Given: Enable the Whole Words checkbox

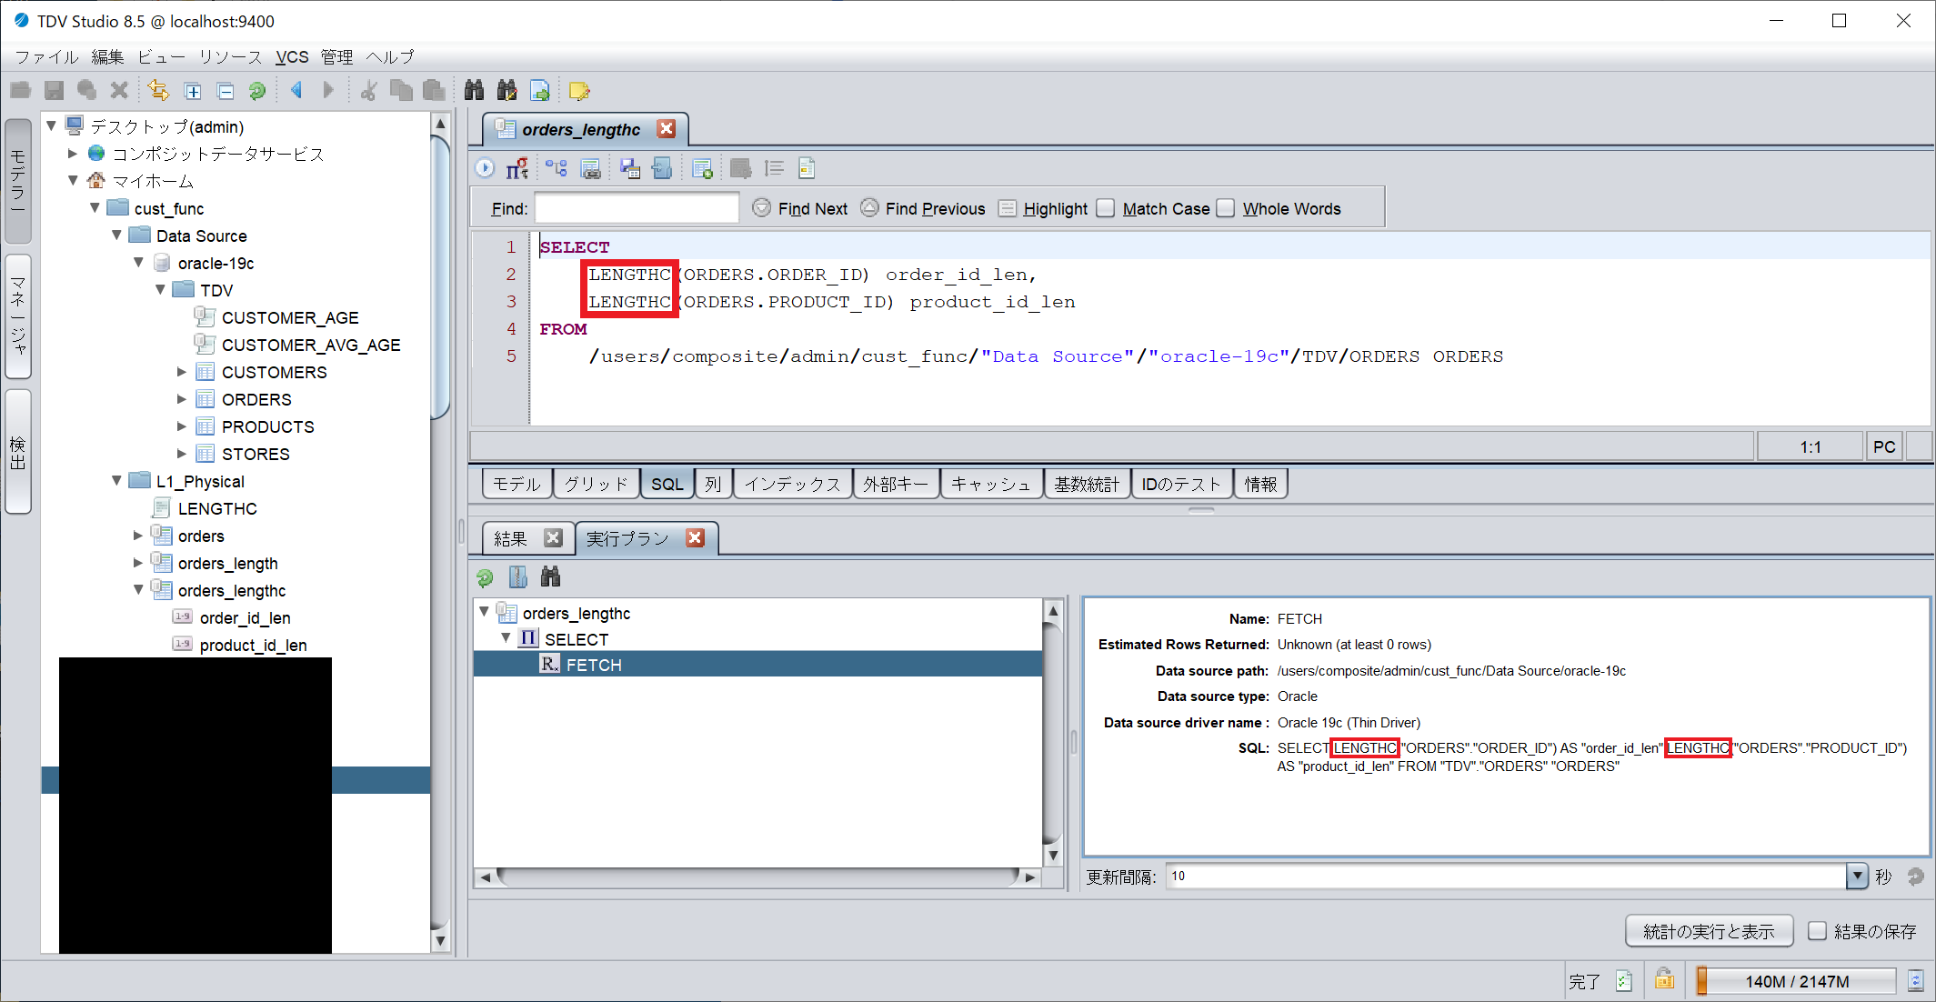Looking at the screenshot, I should [1226, 208].
